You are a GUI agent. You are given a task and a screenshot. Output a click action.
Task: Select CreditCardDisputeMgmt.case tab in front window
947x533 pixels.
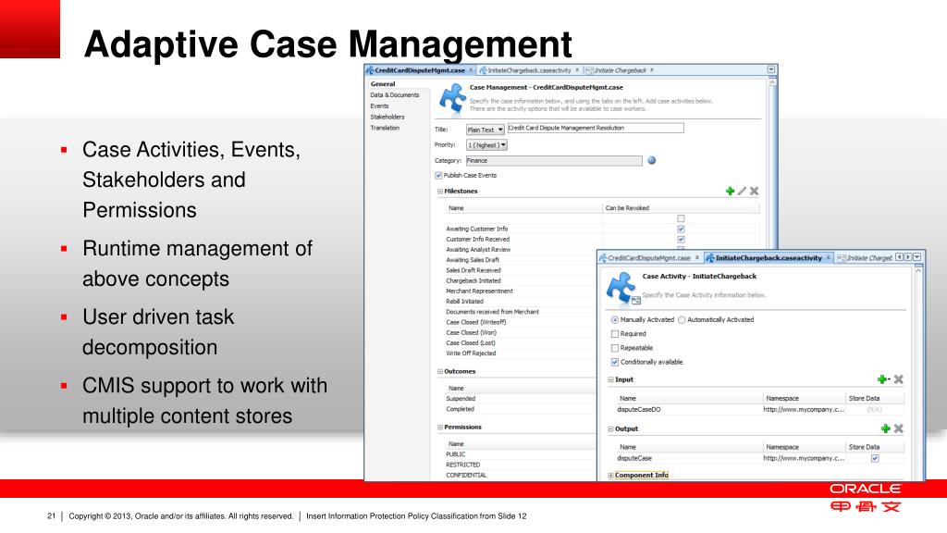click(648, 257)
